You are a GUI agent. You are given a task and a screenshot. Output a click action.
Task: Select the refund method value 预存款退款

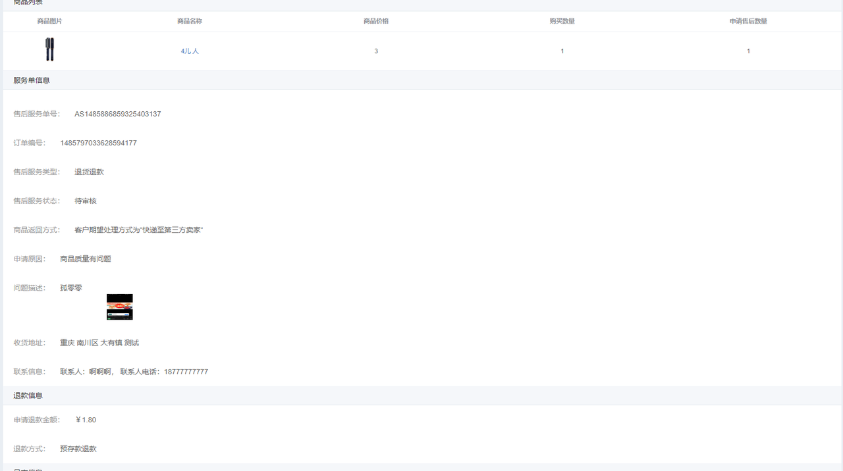78,449
